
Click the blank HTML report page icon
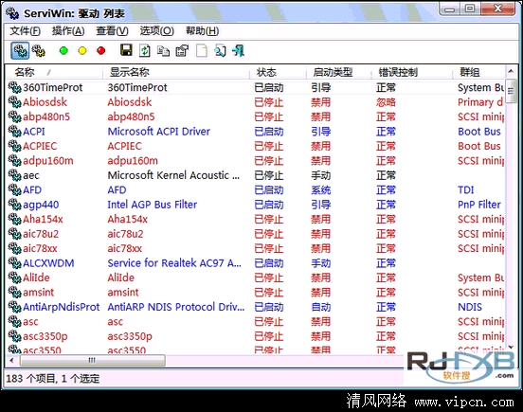point(202,50)
